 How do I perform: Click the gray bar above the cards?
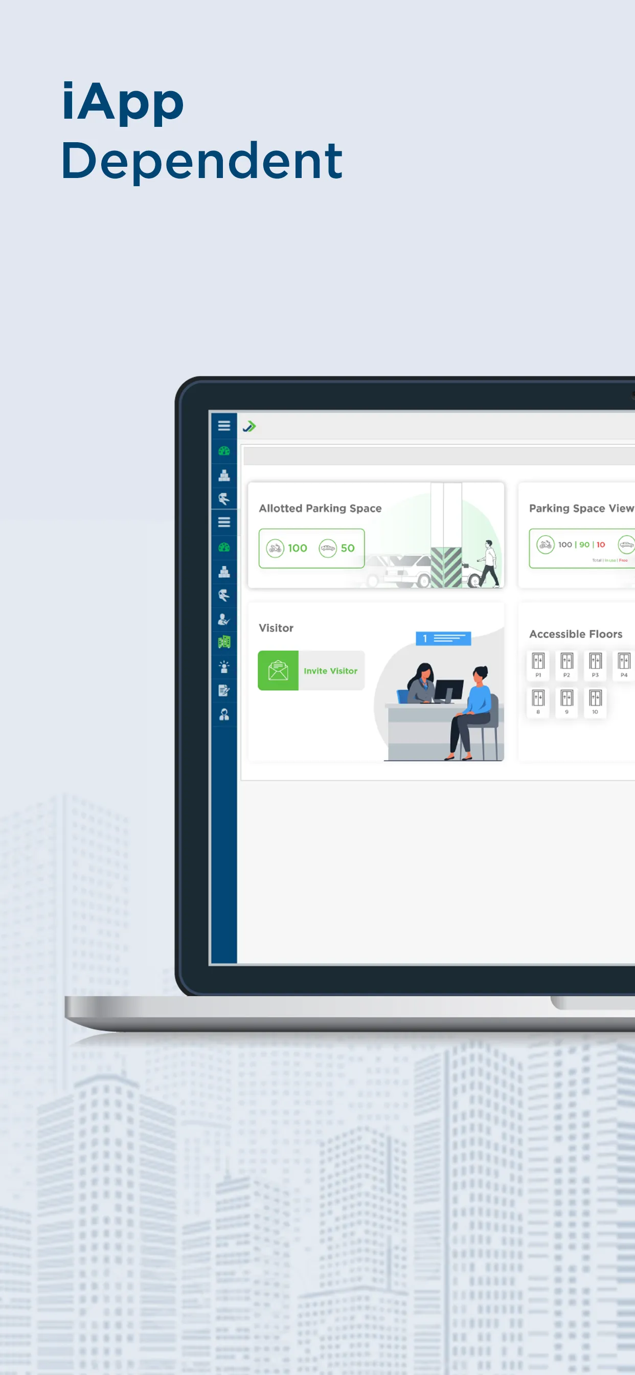point(439,456)
